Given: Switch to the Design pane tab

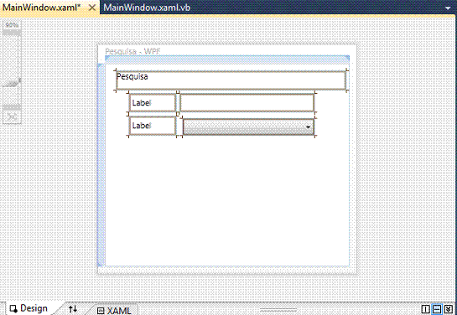Looking at the screenshot, I should point(29,308).
